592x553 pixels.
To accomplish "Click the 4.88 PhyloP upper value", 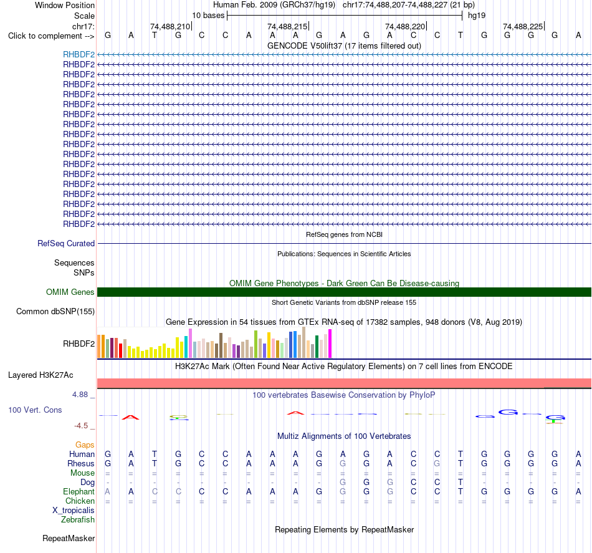I will point(80,395).
